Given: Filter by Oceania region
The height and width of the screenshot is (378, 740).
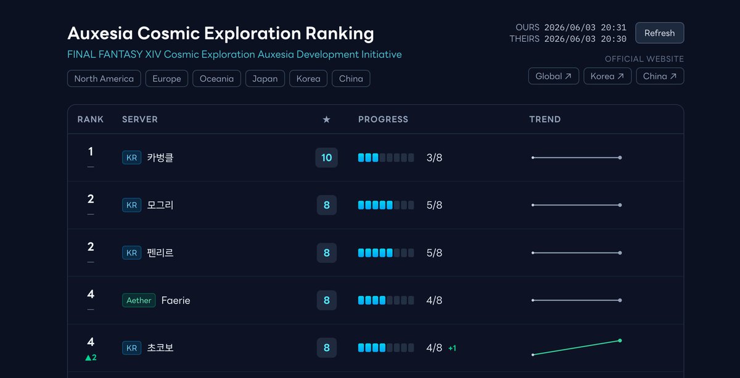Looking at the screenshot, I should (x=216, y=79).
